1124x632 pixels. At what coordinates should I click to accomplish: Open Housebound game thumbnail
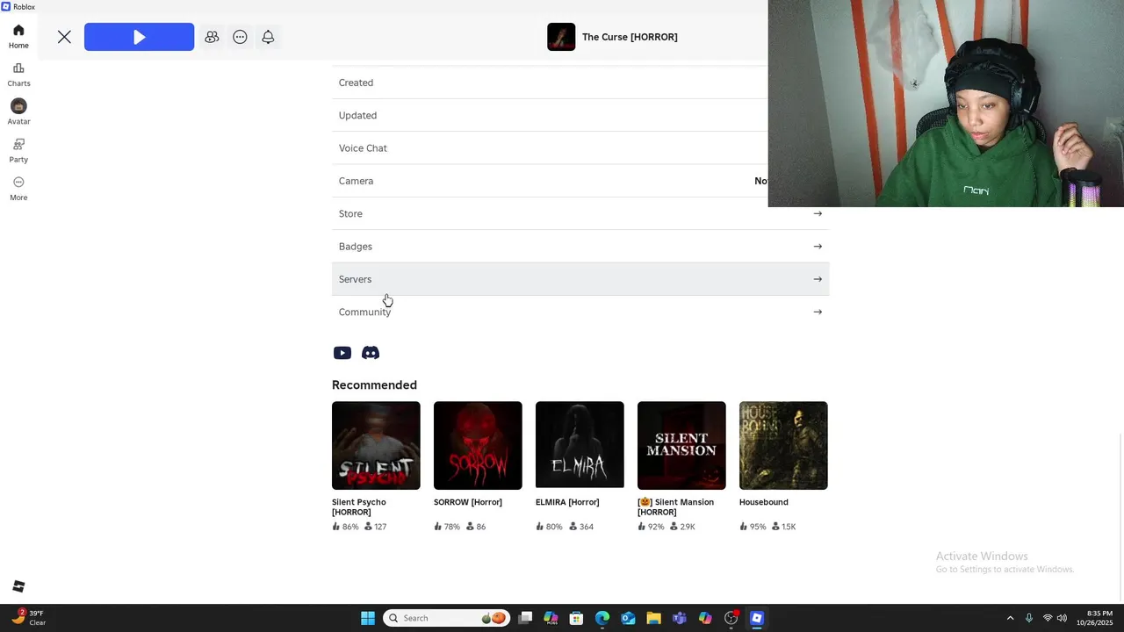pyautogui.click(x=783, y=445)
